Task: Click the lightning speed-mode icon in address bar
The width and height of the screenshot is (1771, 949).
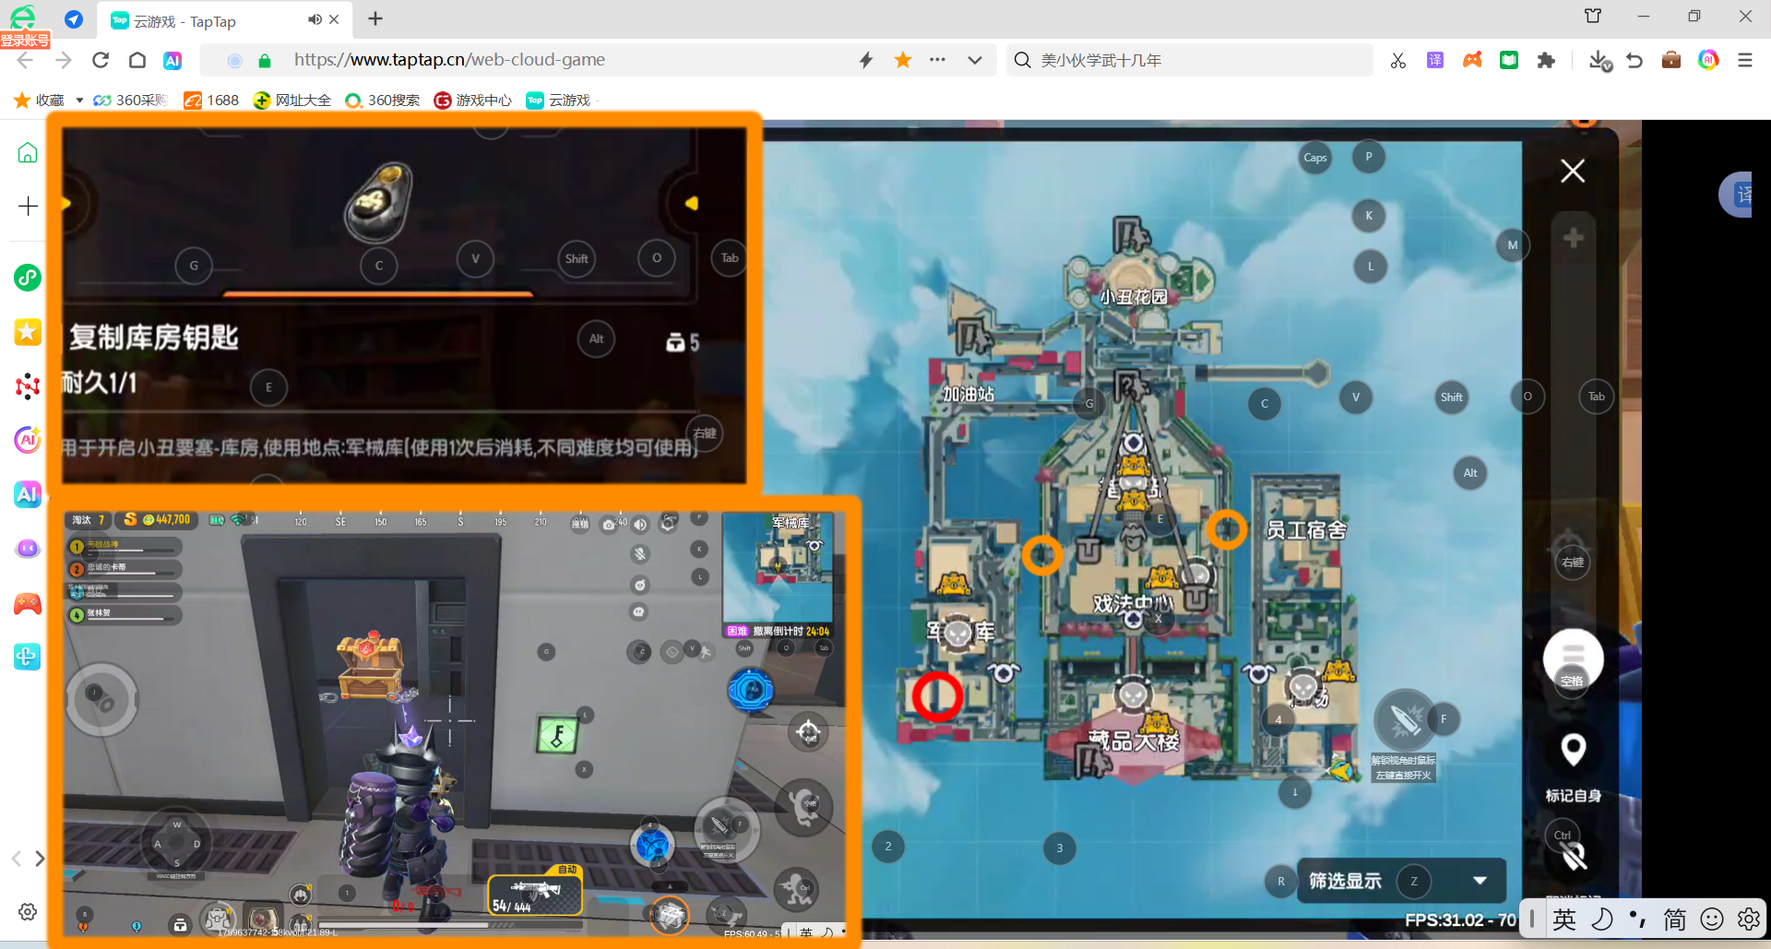Action: [x=865, y=61]
